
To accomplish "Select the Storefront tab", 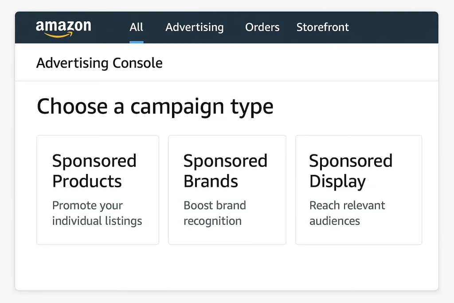I will pos(322,27).
